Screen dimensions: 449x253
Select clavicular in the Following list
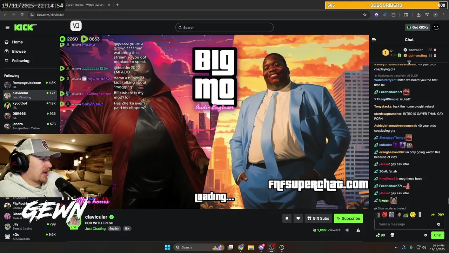pyautogui.click(x=30, y=95)
